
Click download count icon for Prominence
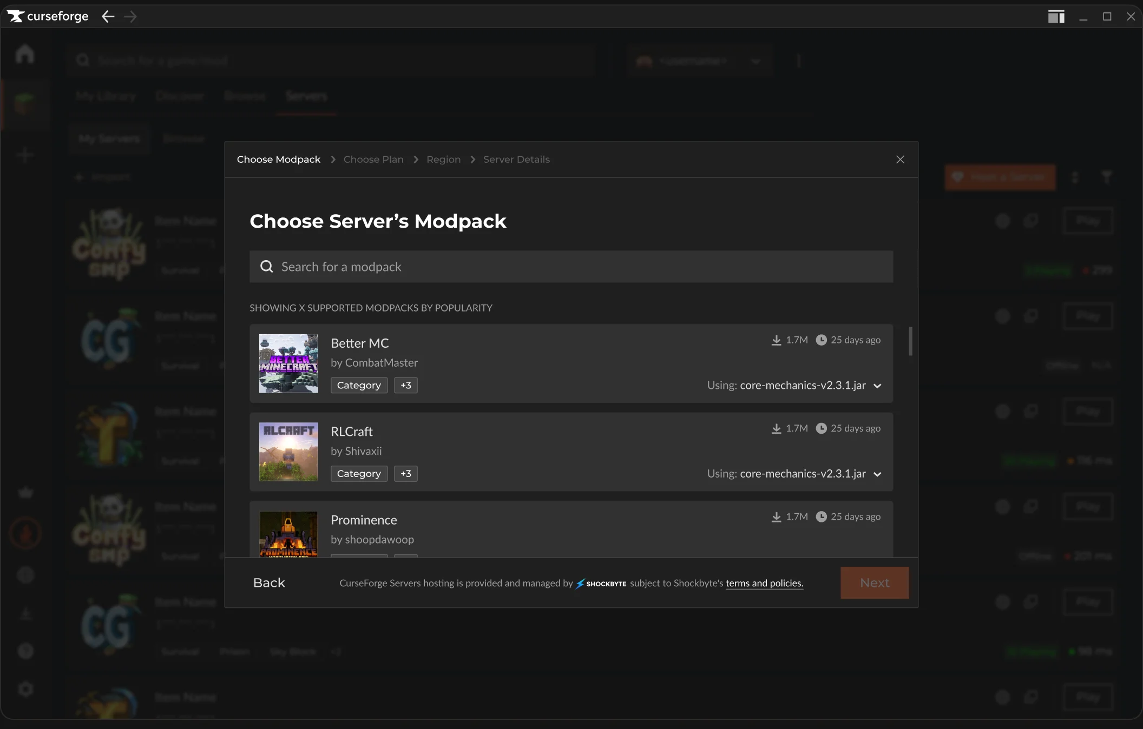coord(776,517)
